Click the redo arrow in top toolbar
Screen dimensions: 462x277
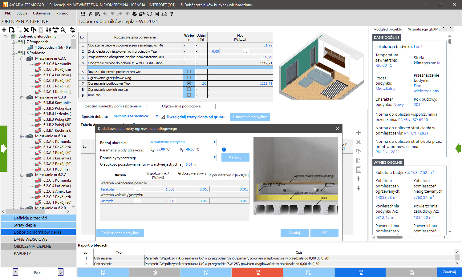pyautogui.click(x=120, y=14)
